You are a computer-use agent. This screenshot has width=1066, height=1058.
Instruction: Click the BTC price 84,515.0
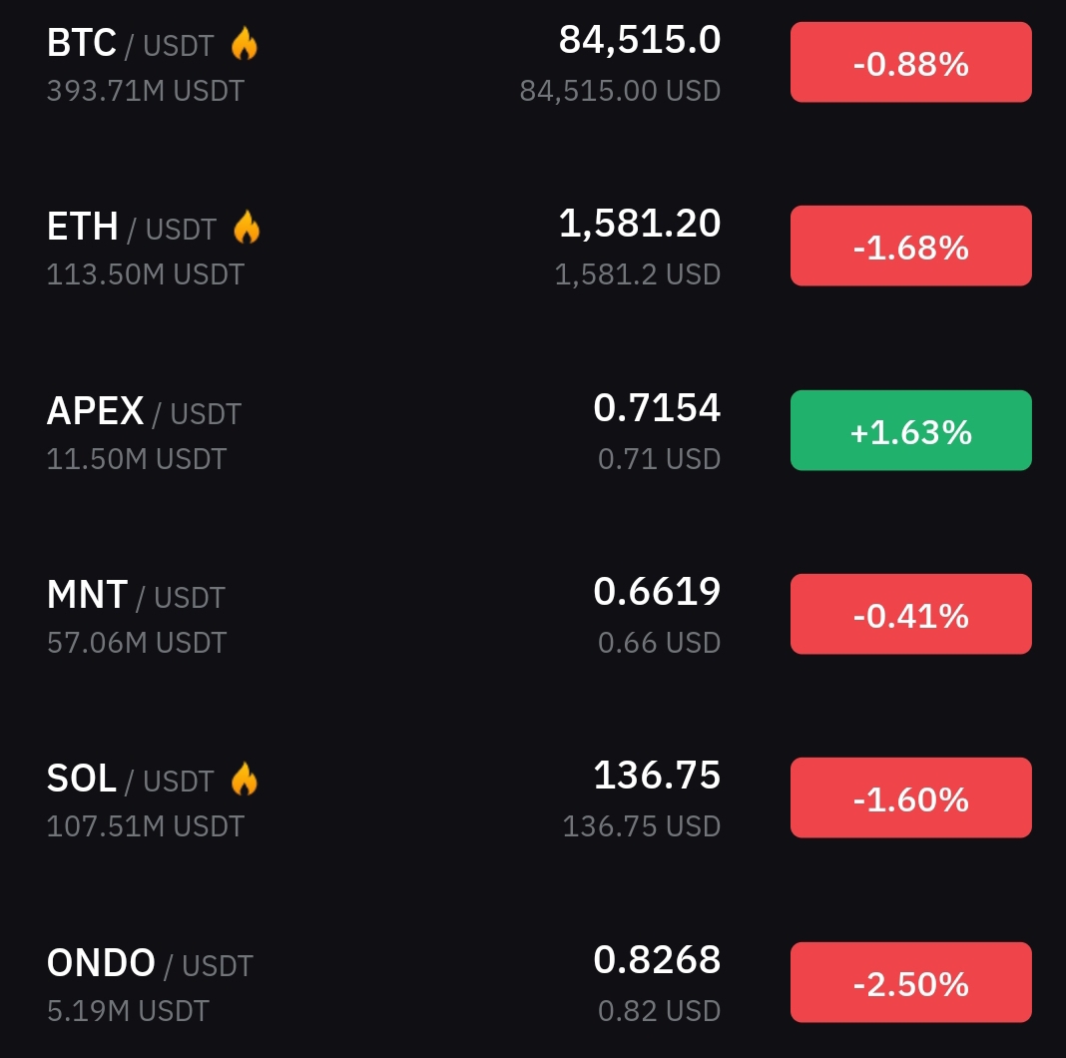639,40
